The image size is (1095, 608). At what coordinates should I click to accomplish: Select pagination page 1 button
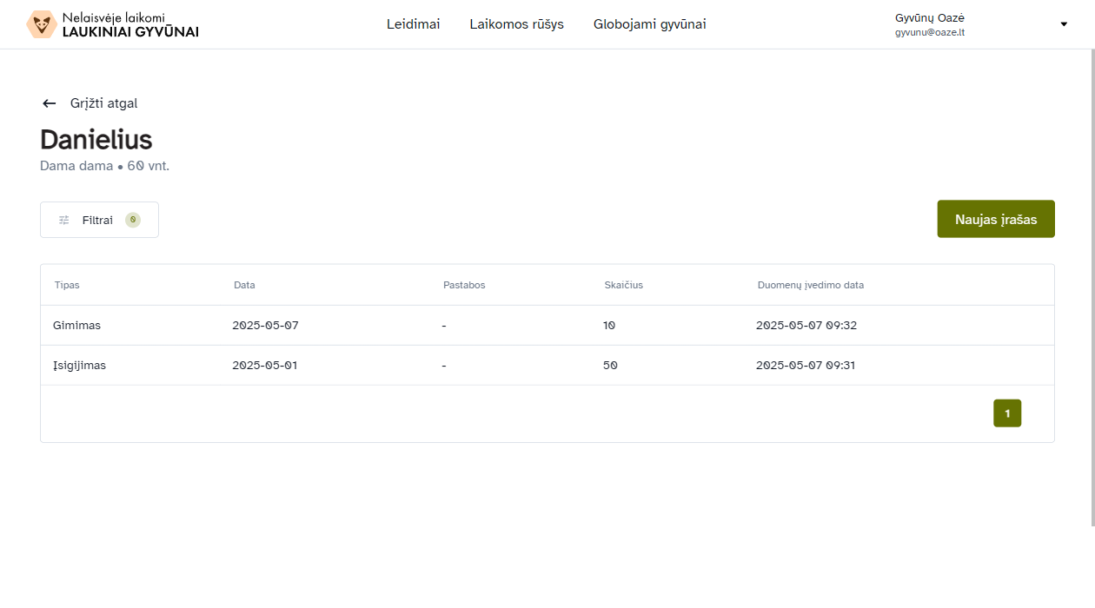click(x=1007, y=413)
